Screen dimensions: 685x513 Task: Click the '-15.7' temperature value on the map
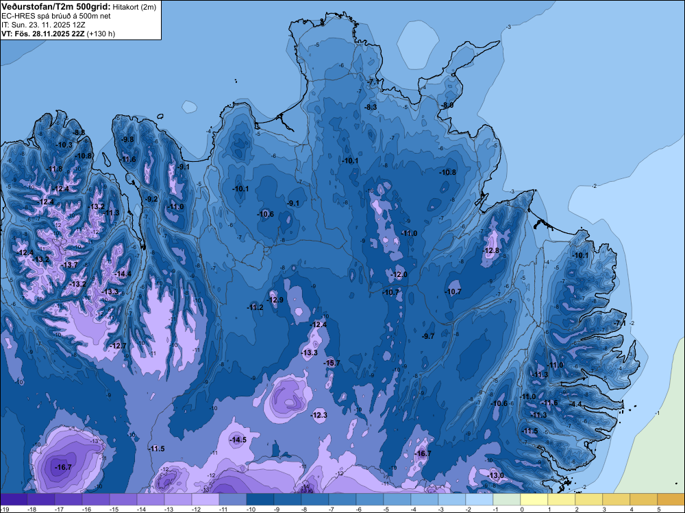coord(332,363)
